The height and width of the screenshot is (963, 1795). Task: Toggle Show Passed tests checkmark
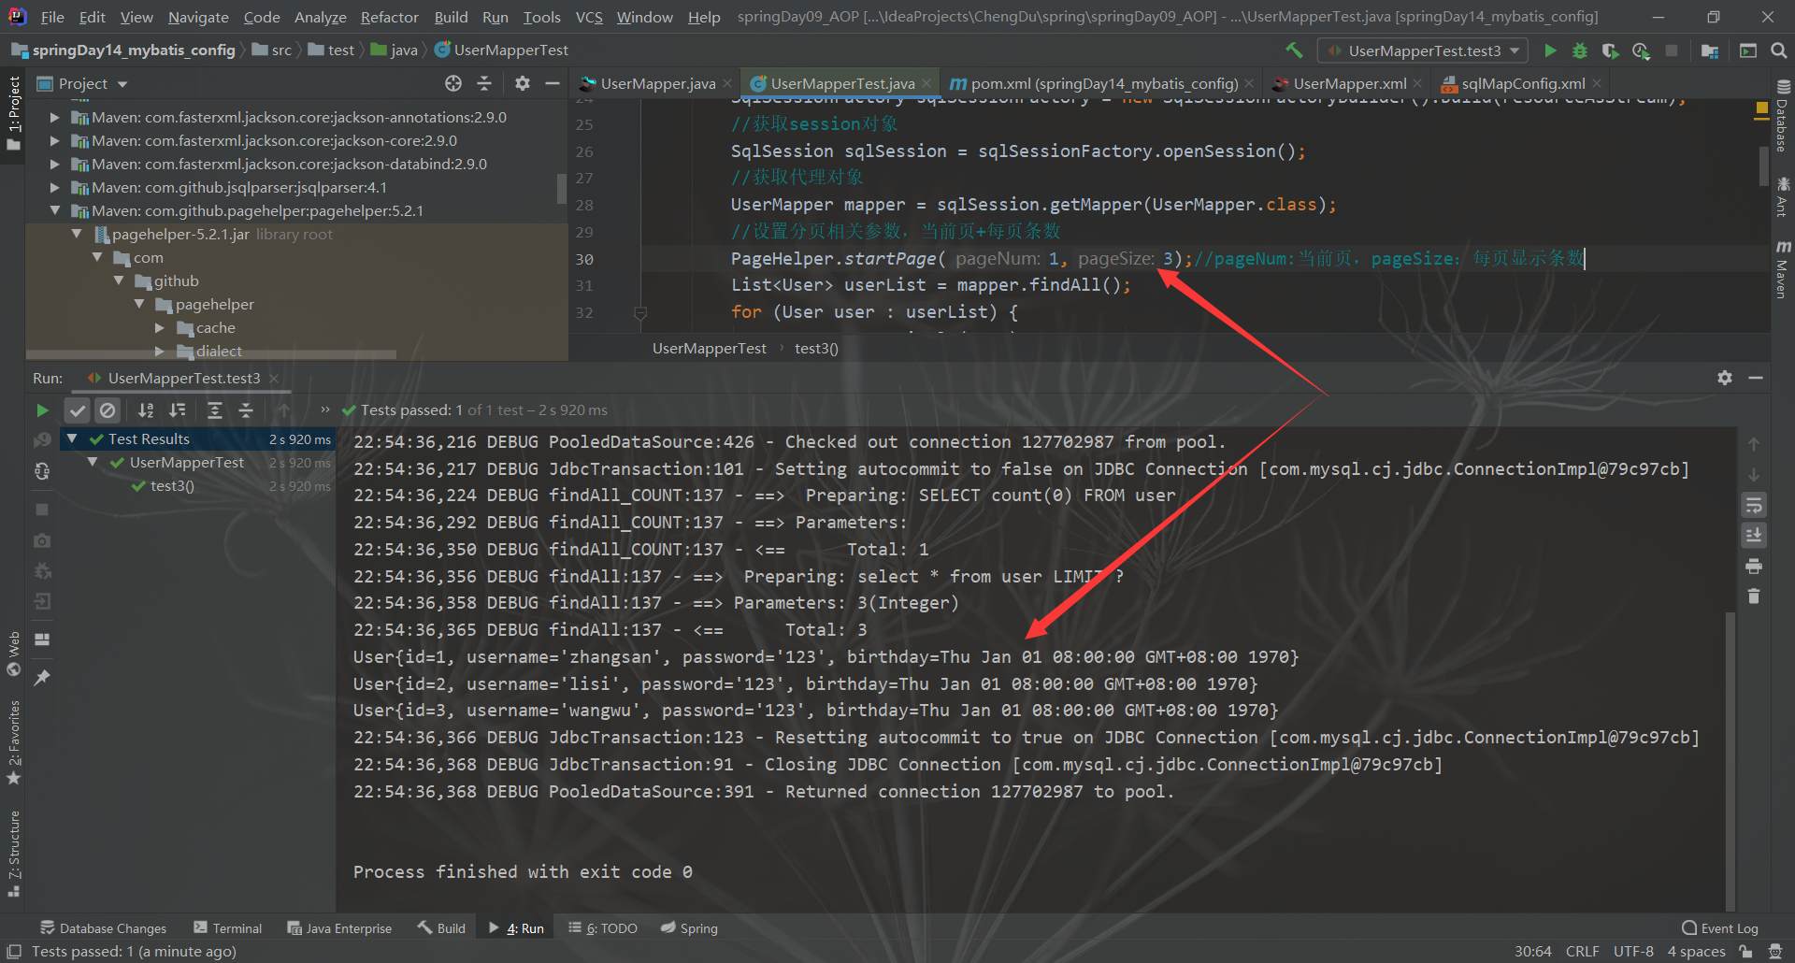[77, 410]
